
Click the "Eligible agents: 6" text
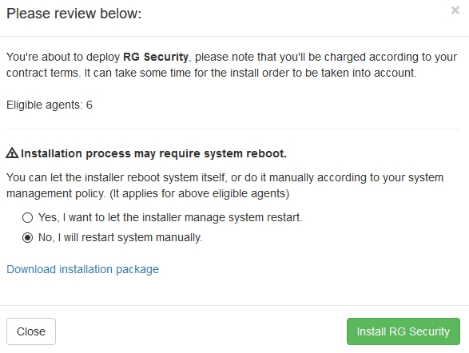[x=50, y=105]
